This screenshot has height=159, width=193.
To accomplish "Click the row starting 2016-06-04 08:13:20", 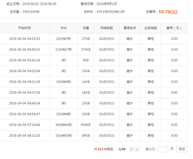I will [94, 135].
